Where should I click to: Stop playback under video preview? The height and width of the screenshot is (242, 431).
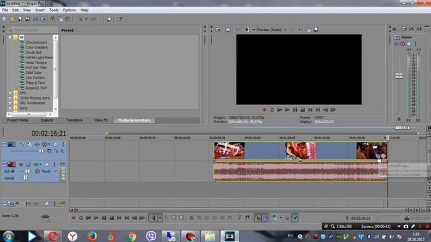[302, 110]
